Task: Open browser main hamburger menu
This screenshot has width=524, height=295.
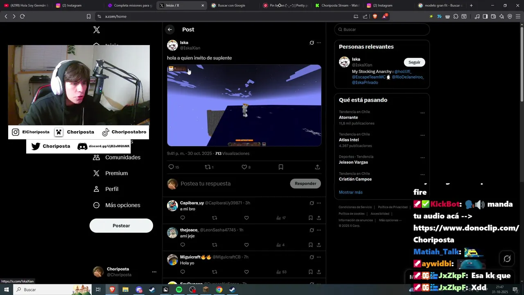Action: coord(518,16)
